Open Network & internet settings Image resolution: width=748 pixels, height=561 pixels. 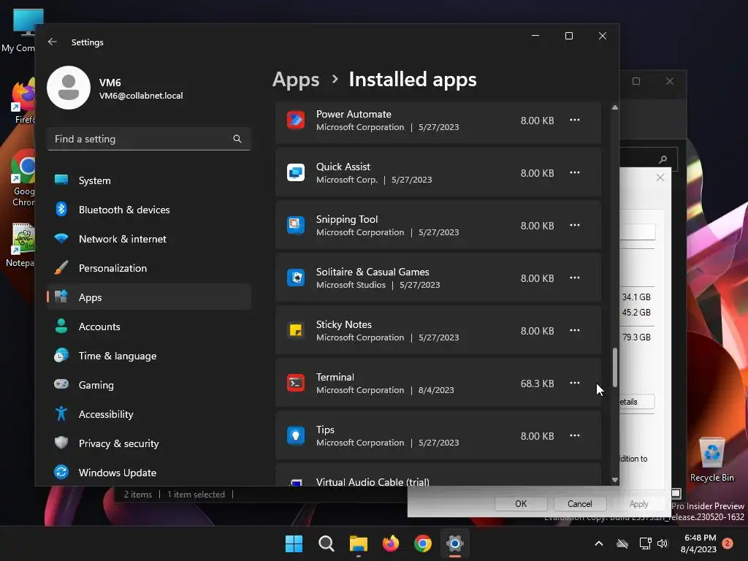(149, 239)
